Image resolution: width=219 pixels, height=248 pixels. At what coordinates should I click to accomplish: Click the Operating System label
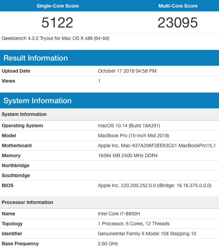click(x=22, y=126)
